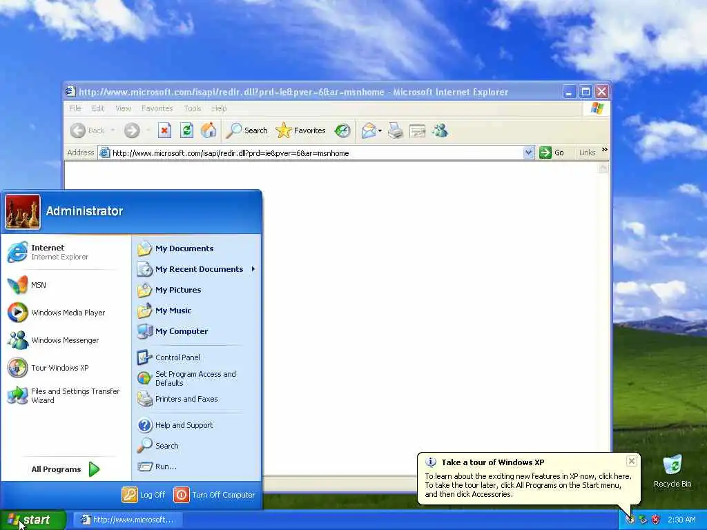This screenshot has width=707, height=530.
Task: Open the Run dialog
Action: [x=197, y=467]
